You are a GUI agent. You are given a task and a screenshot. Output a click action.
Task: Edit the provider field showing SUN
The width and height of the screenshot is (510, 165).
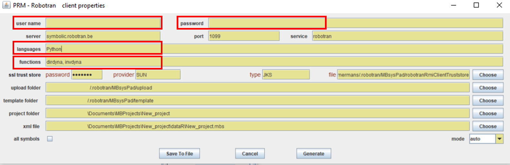pyautogui.click(x=158, y=75)
